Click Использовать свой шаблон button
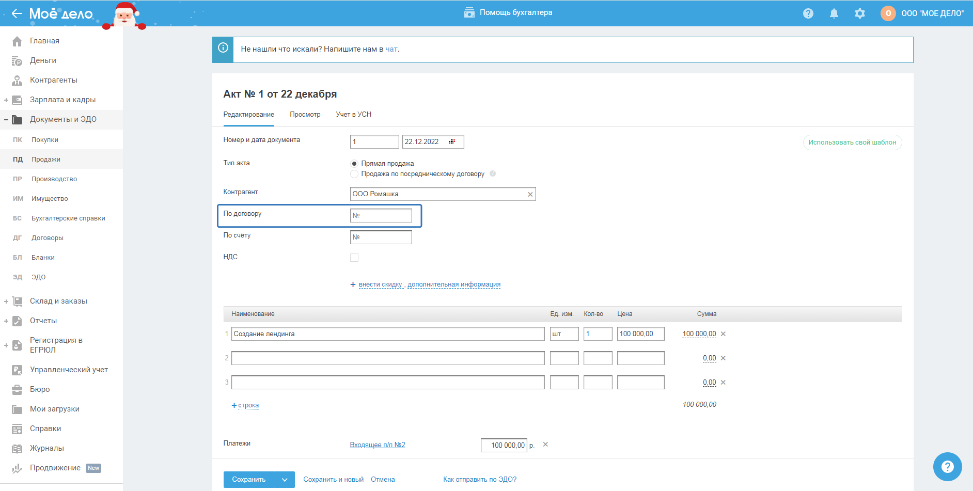Viewport: 973px width, 491px height. [x=852, y=142]
